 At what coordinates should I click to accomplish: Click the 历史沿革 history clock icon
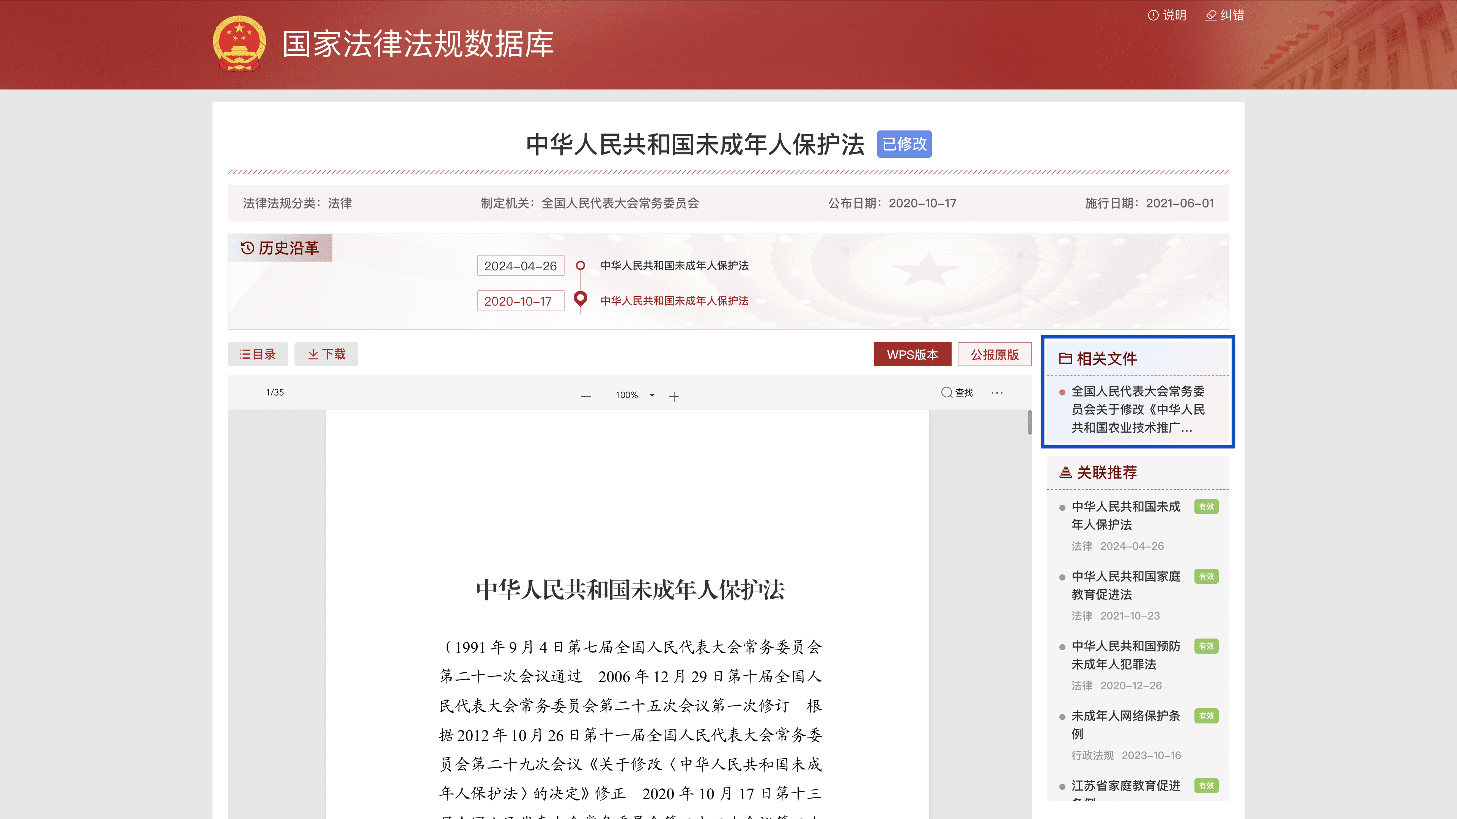pyautogui.click(x=247, y=248)
